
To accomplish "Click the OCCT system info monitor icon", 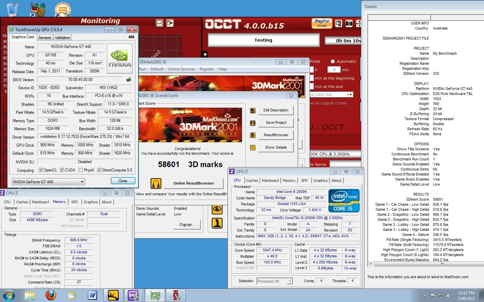I will tap(339, 23).
